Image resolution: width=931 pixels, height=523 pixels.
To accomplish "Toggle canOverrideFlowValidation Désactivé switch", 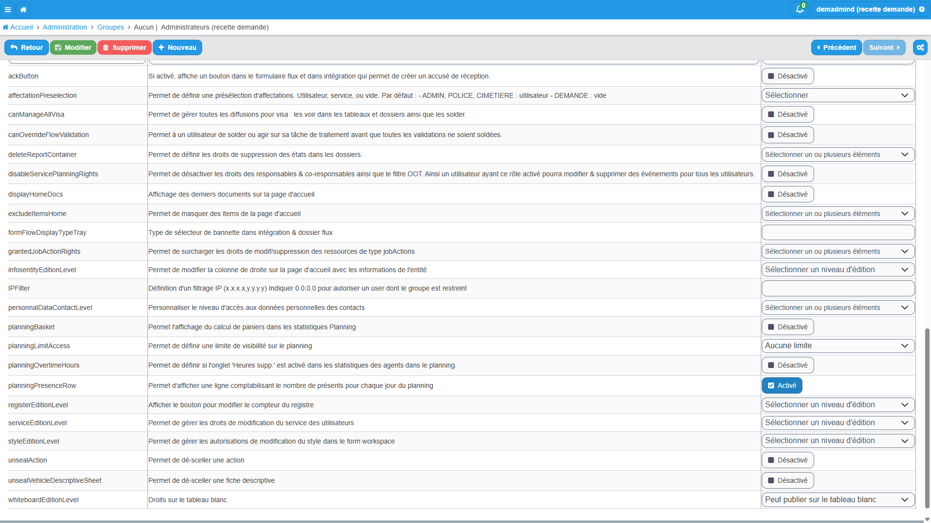I will (x=788, y=135).
